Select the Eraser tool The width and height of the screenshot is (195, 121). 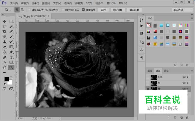(x=4, y=47)
